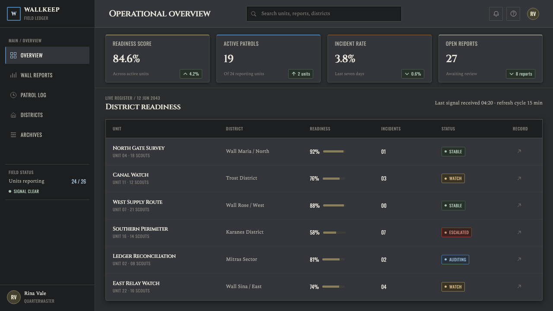Viewport: 553px width, 311px height.
Task: Click the Escalated status badge
Action: 457,232
